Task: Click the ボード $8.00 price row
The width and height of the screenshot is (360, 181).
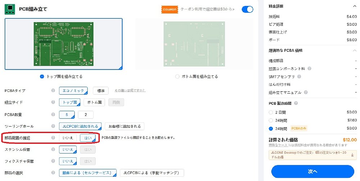Action: pyautogui.click(x=313, y=40)
